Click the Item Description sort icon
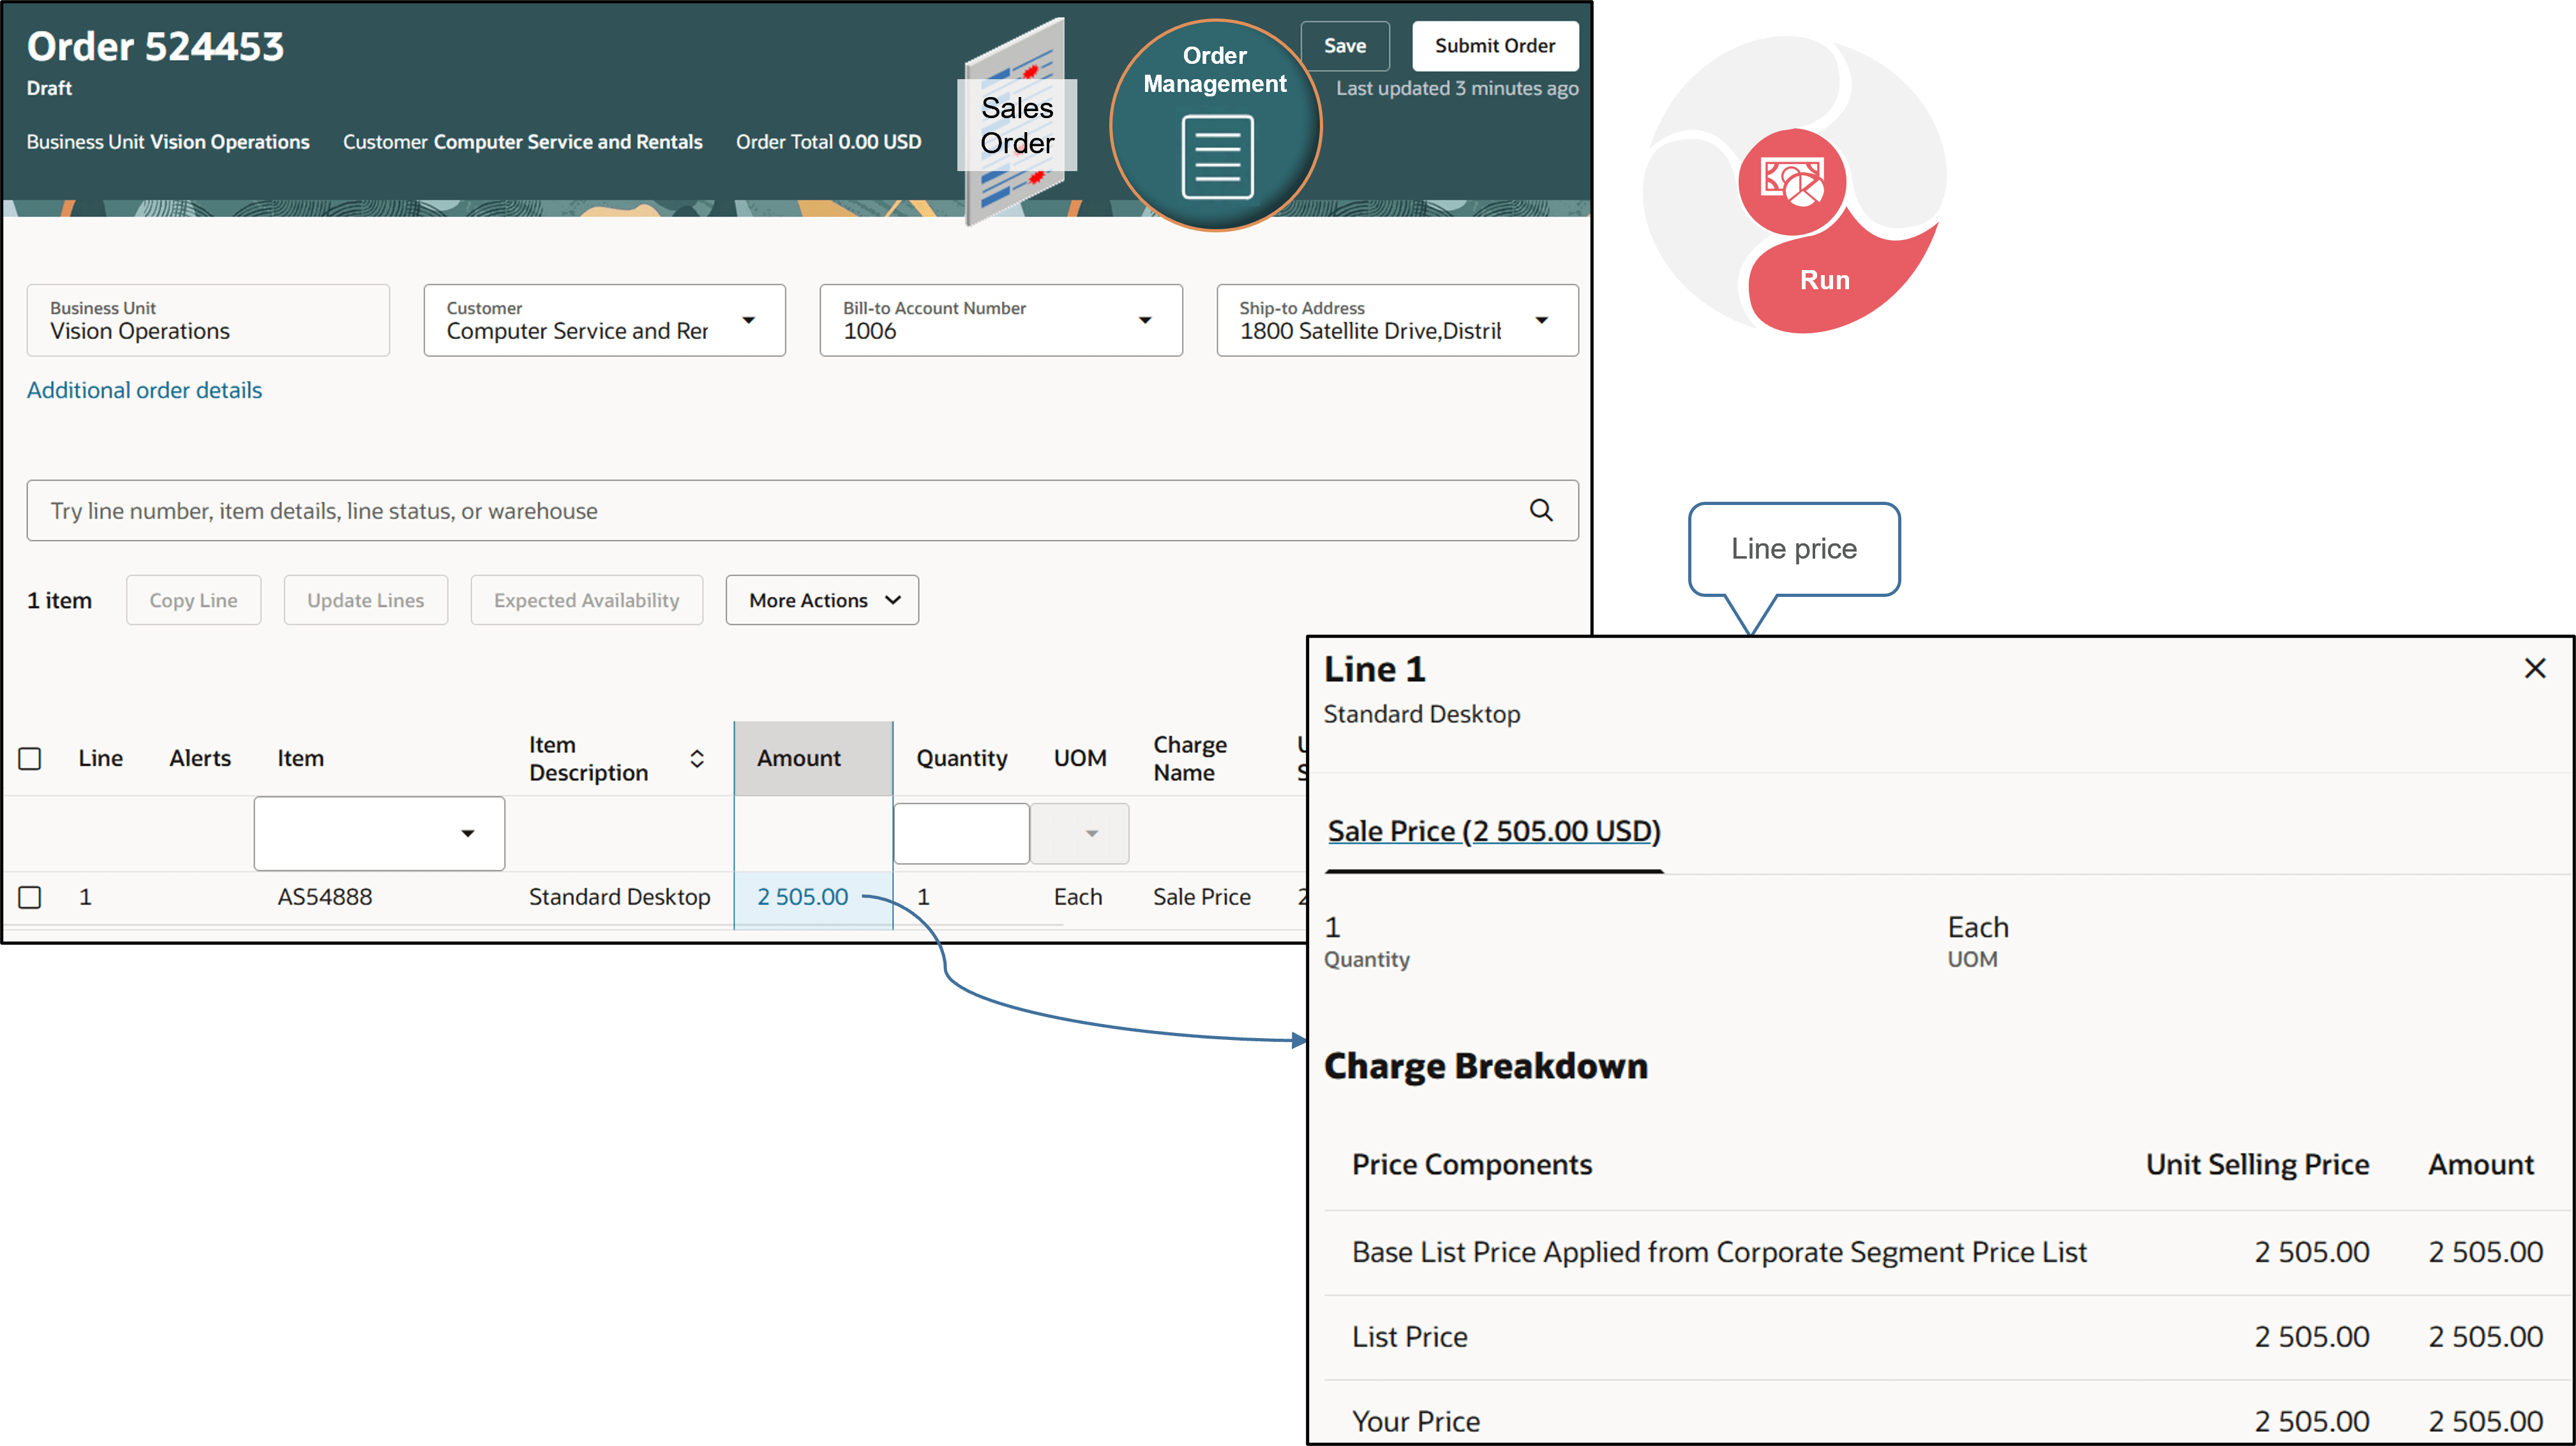2576x1446 pixels. tap(697, 758)
